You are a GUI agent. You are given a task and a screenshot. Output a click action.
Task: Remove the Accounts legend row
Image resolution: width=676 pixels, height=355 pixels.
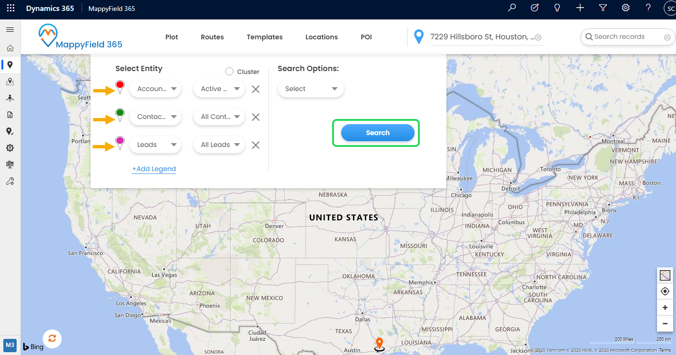tap(255, 89)
